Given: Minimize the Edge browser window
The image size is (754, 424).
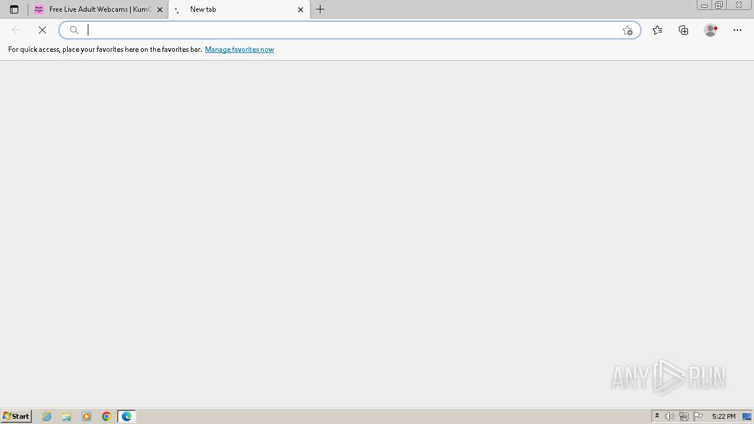Looking at the screenshot, I should tap(705, 5).
